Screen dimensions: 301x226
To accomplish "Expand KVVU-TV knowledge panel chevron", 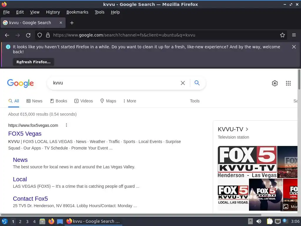I will pos(247,129).
